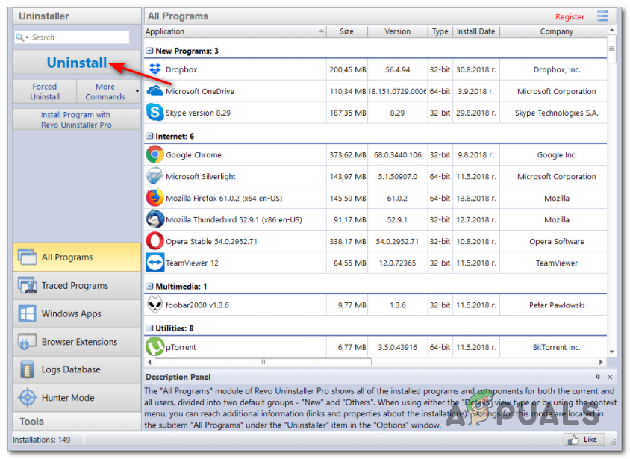Select the foobar2000 v1.3.6 row name
Screen dimensions: 630x459
tap(197, 305)
